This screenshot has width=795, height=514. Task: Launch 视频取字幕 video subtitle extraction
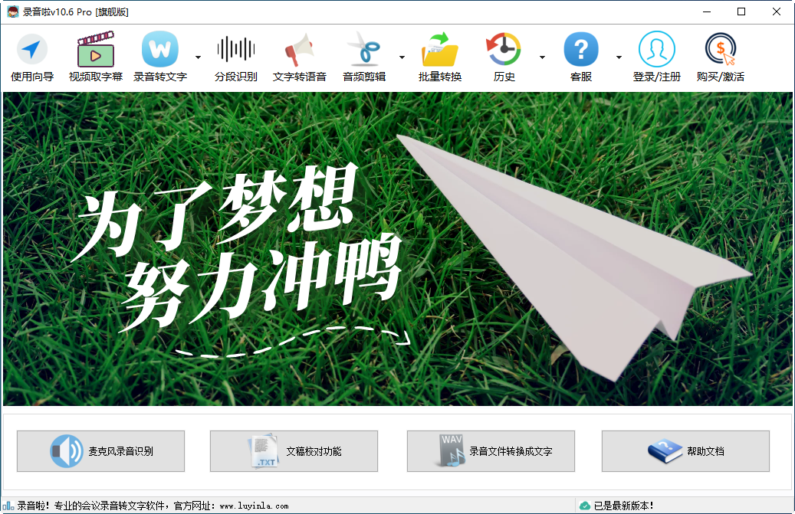point(96,57)
